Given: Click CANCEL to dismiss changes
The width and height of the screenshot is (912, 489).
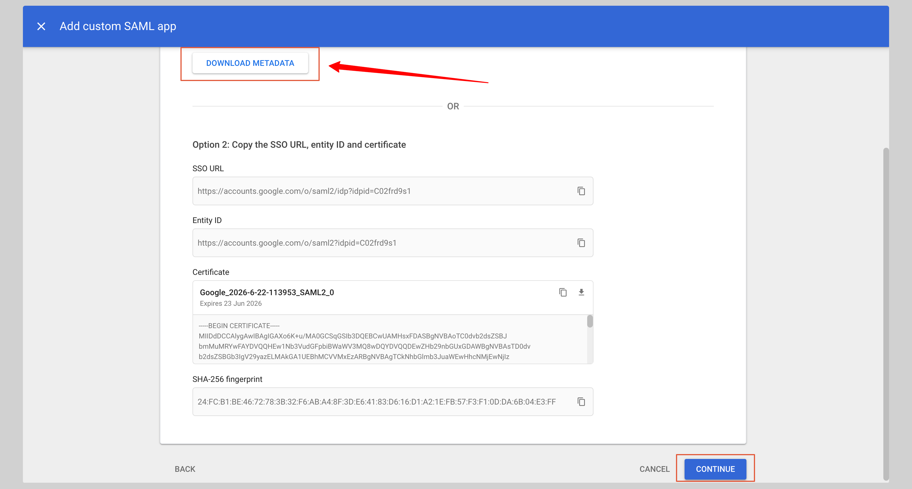Looking at the screenshot, I should click(654, 469).
